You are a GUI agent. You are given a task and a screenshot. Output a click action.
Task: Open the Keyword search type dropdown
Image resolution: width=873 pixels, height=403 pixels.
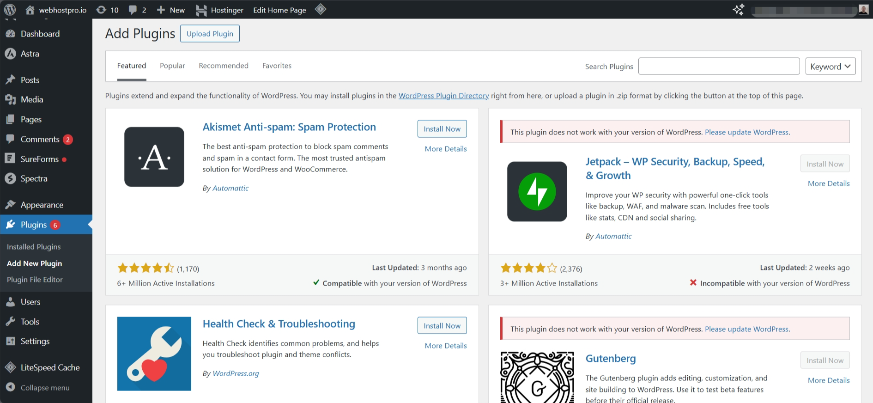click(x=830, y=66)
